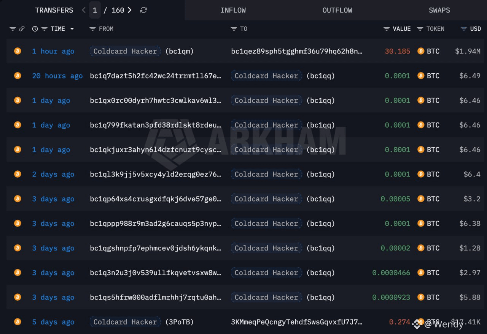Open recipient address 3KMmeqPeQcngyTehdfSwsGqvxfU7J7
Viewport: 487px width, 334px height.
click(x=297, y=322)
